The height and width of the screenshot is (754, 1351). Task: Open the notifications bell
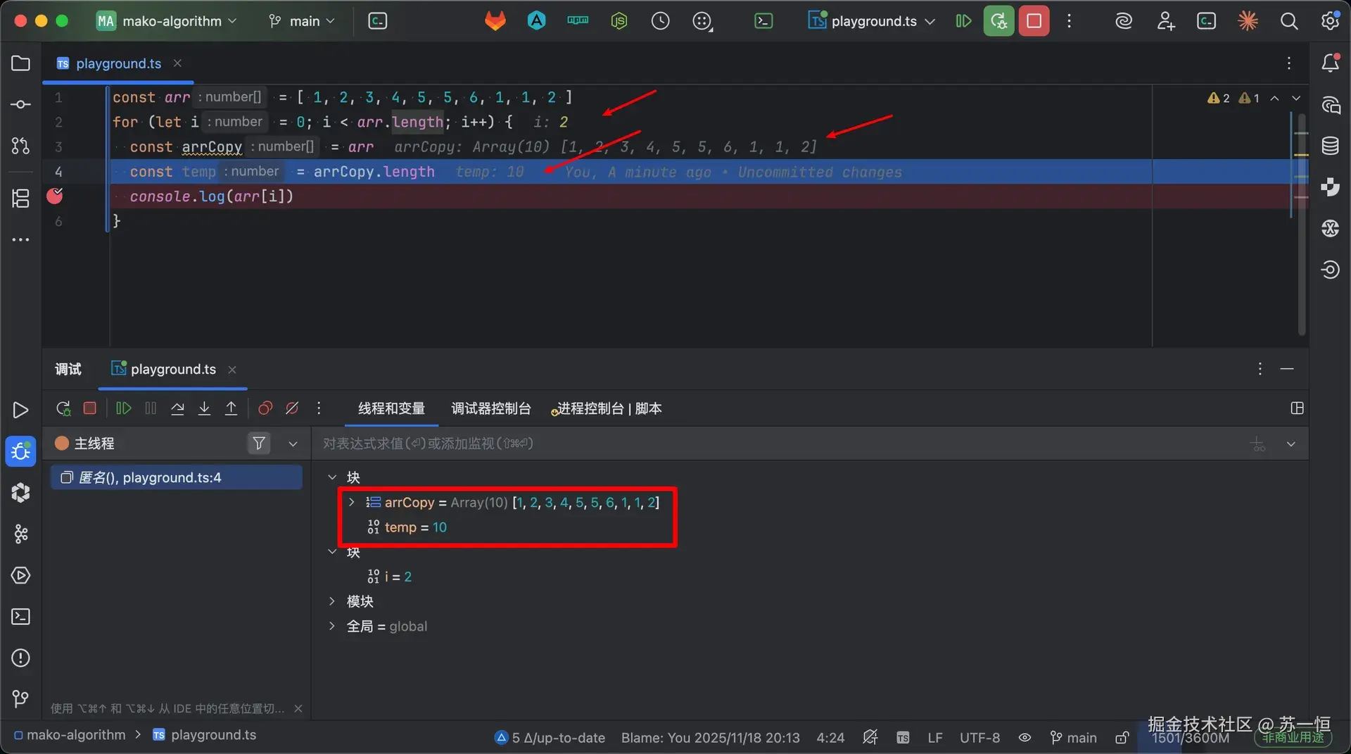coord(1330,63)
